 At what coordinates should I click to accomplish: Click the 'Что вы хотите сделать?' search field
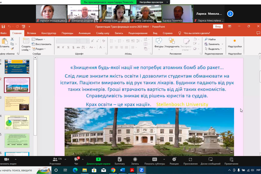coord(197,33)
